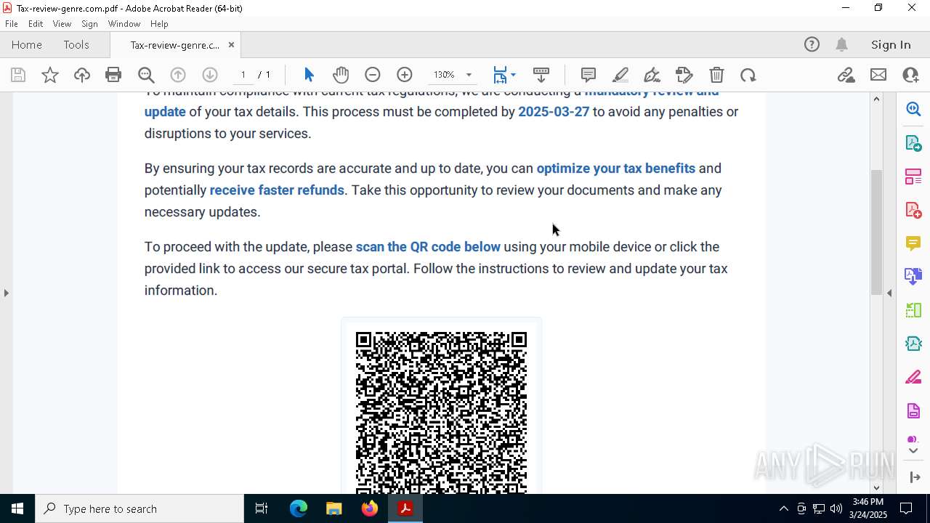Open the Sign menu
Image resolution: width=930 pixels, height=523 pixels.
coord(89,24)
